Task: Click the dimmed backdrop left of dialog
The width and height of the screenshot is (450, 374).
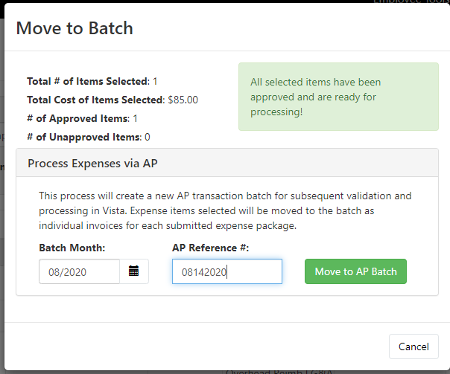Action: click(2, 201)
